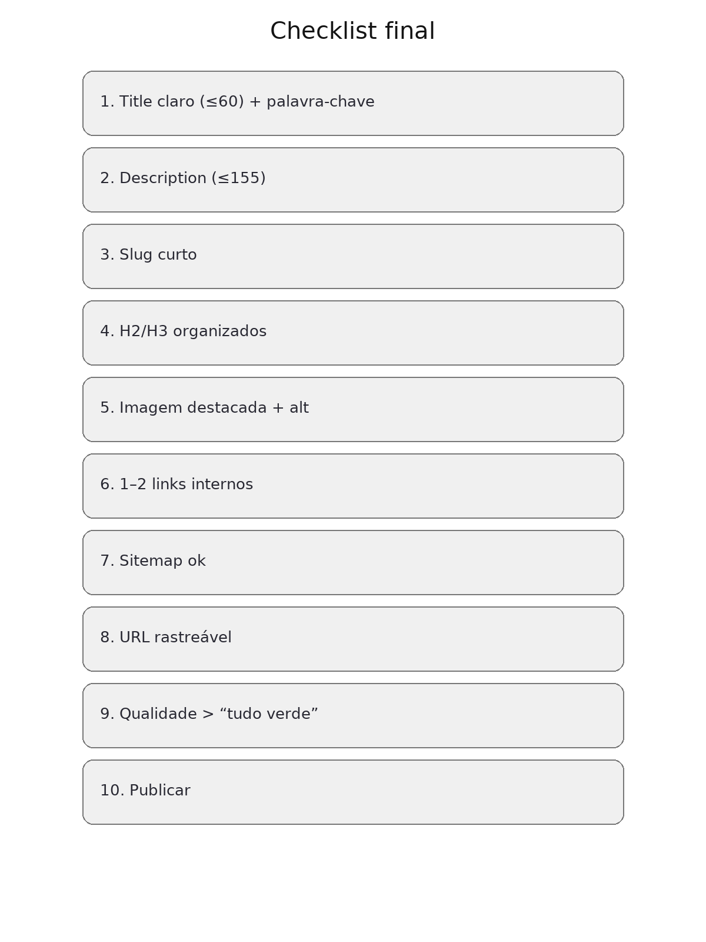Click the '(≤155)' text in item 2
Image resolution: width=706 pixels, height=942 pixels.
point(238,178)
